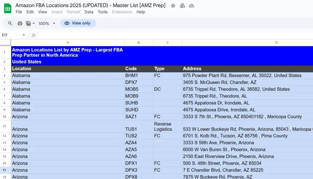Open the Data menu
The image size is (313, 179).
[x=89, y=12]
